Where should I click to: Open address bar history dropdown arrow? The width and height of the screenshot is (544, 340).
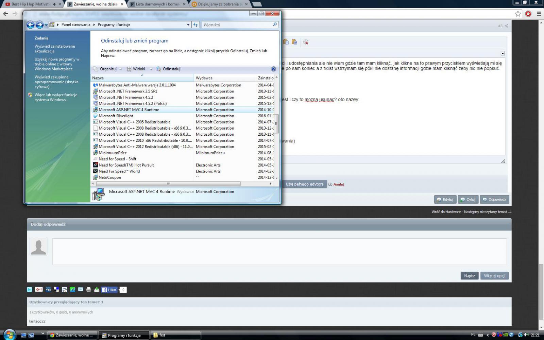(188, 25)
